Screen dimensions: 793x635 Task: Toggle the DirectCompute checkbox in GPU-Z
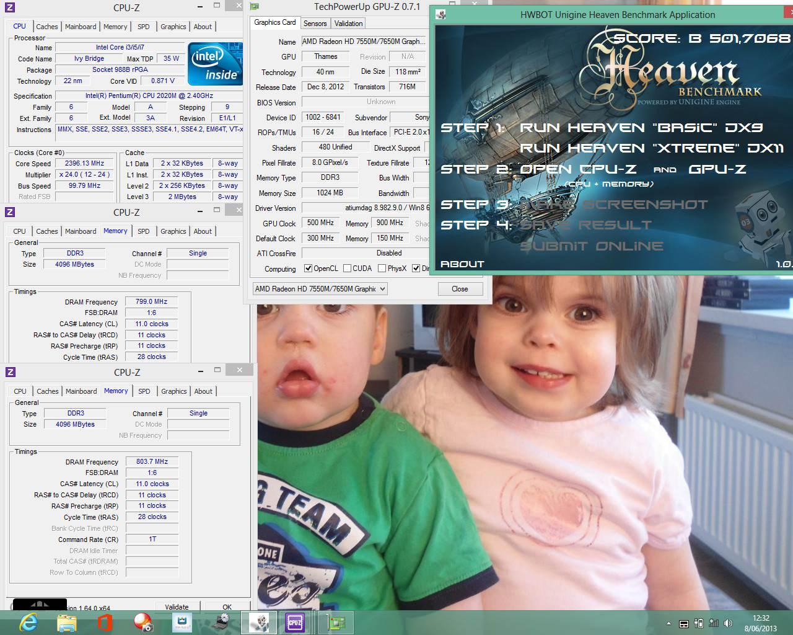pyautogui.click(x=416, y=269)
